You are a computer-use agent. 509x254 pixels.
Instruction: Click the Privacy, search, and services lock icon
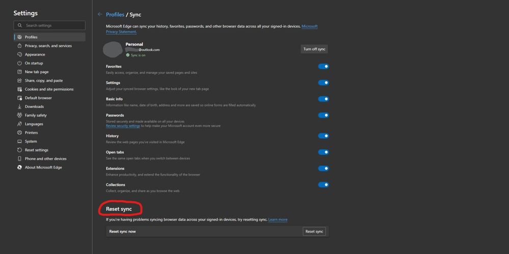(19, 46)
